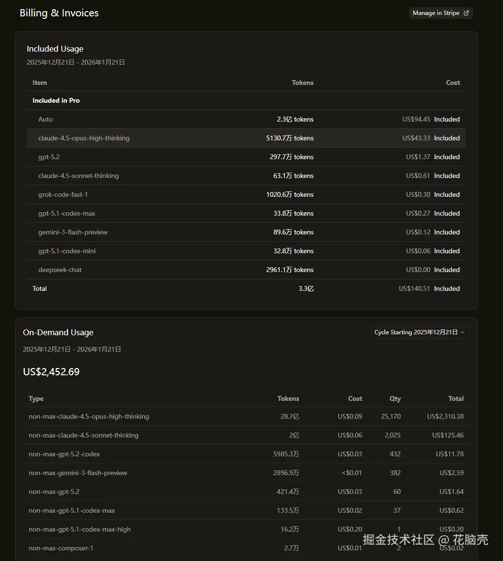503x561 pixels.
Task: Select the Included in Pro claude-4.5-opus-high-thinking row
Action: pyautogui.click(x=246, y=138)
